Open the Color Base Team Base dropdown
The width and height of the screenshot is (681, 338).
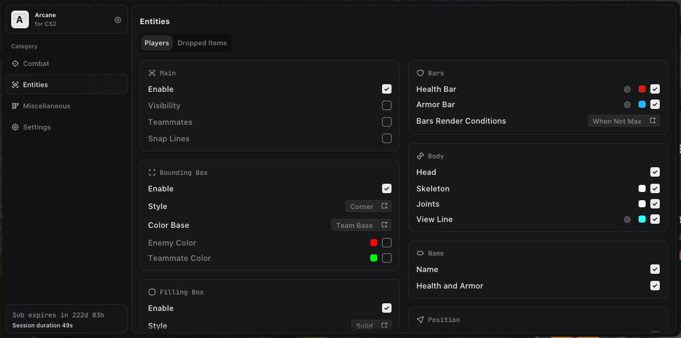[361, 226]
